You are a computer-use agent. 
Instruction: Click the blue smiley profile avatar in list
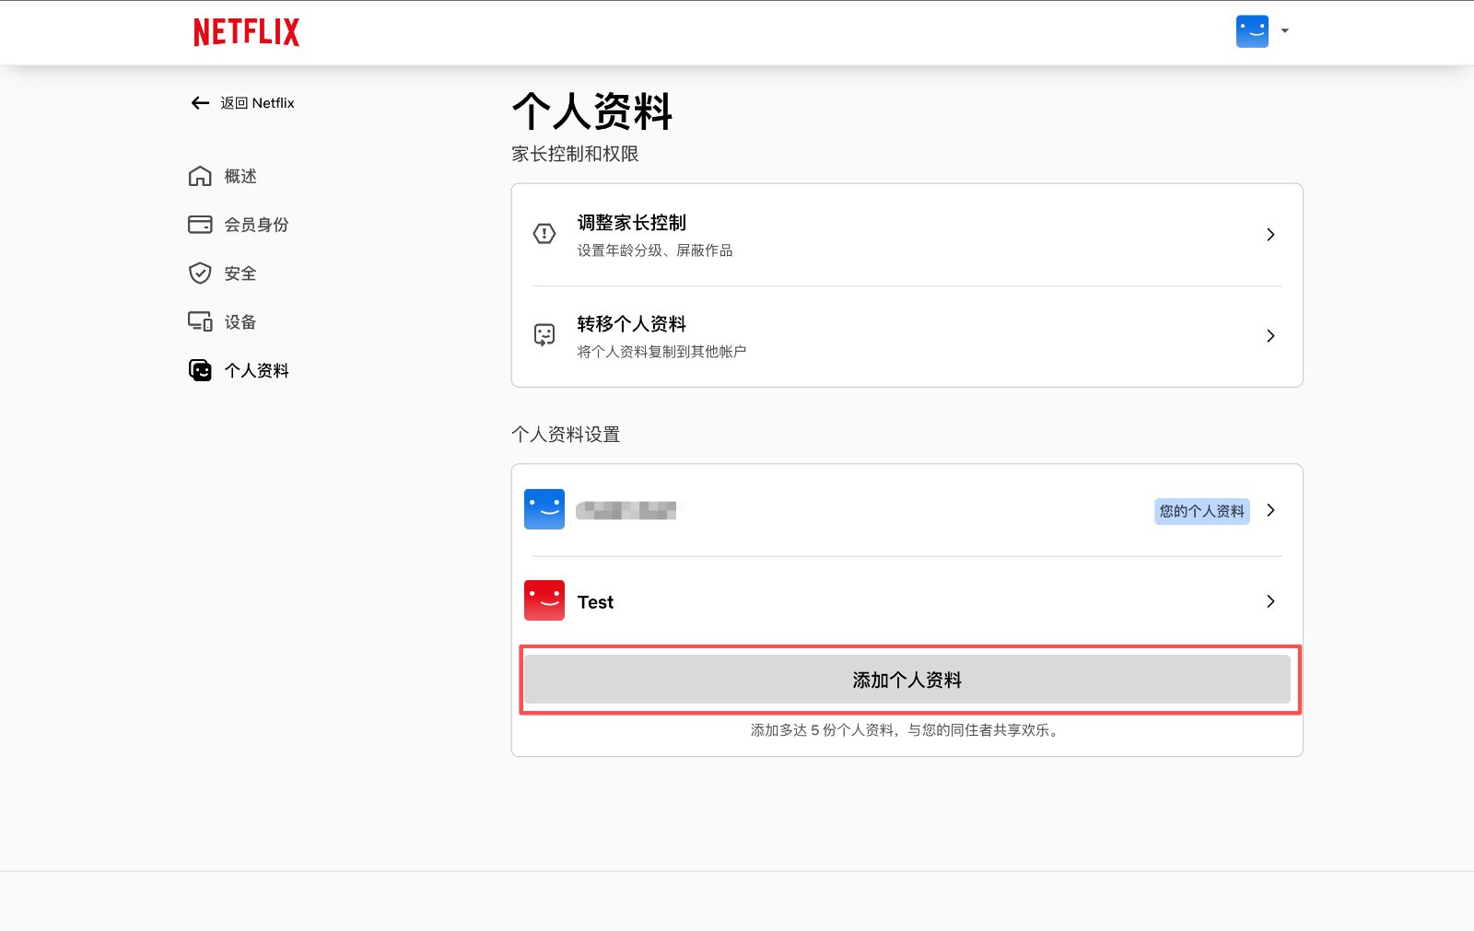click(544, 509)
